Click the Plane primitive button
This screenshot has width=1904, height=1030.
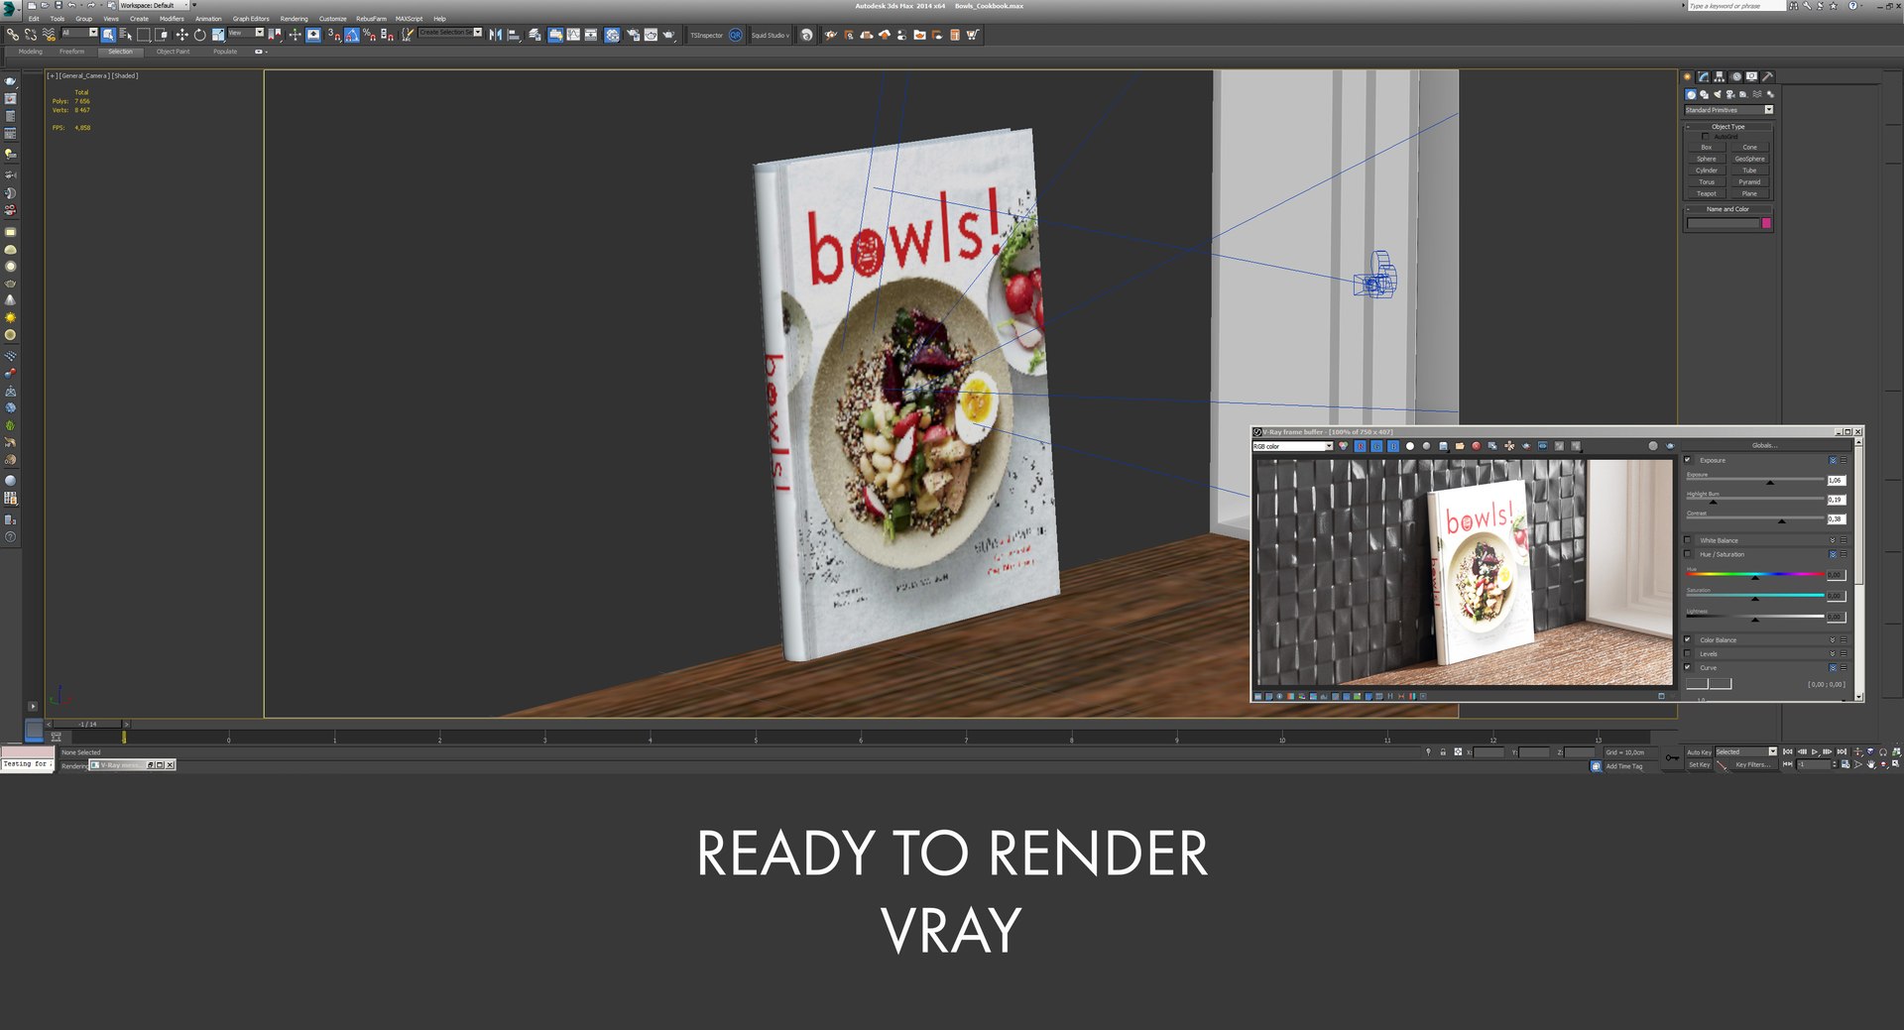click(x=1749, y=193)
